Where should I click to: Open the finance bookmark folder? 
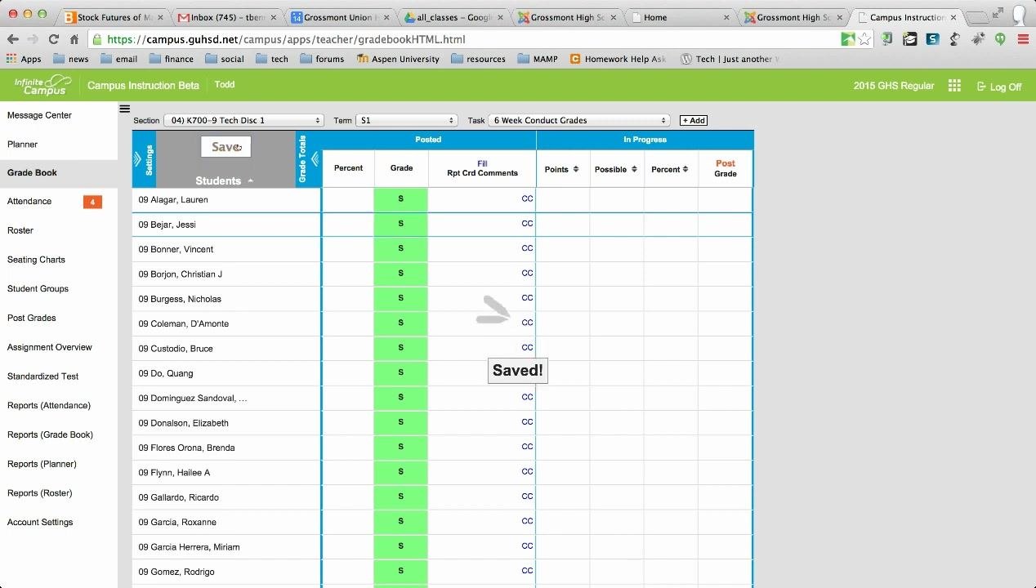coord(171,59)
